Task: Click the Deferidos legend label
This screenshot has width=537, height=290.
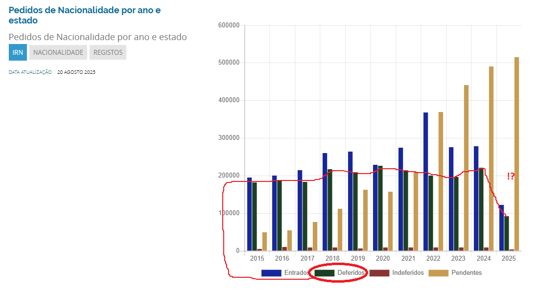Action: click(351, 273)
